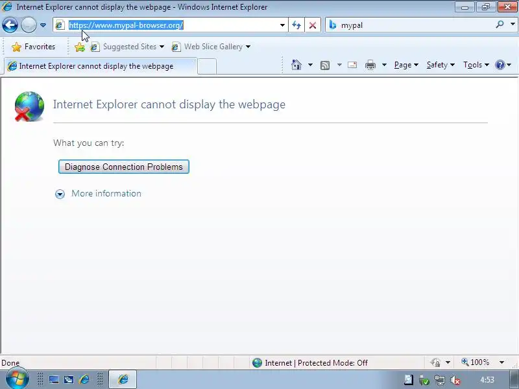This screenshot has width=519, height=389.
Task: Click the RSS Feeds icon
Action: [325, 65]
